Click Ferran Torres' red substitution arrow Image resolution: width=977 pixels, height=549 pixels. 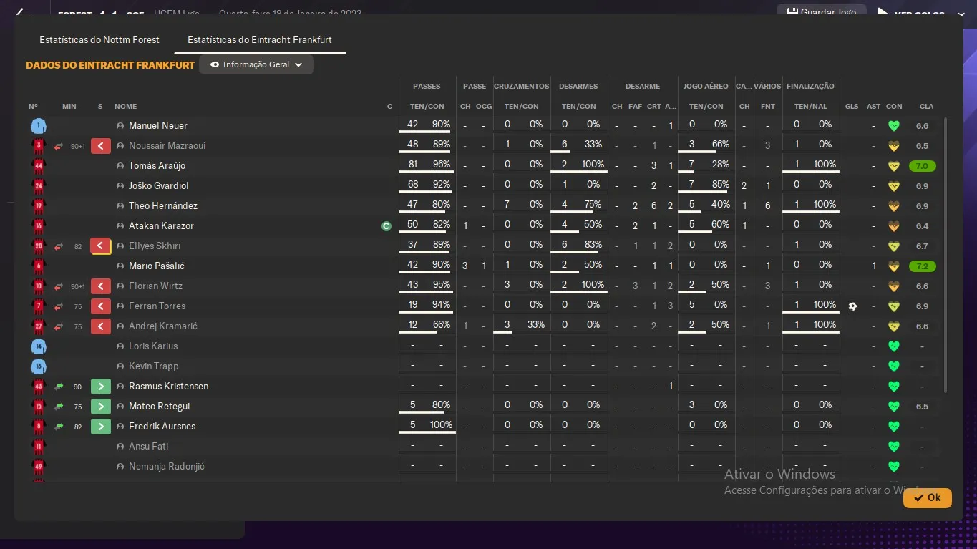click(101, 306)
